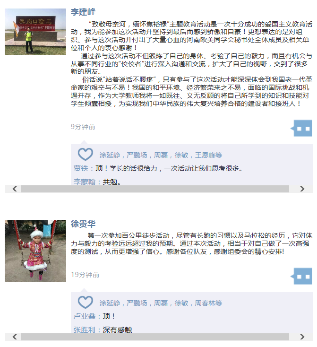Image resolution: width=317 pixels, height=347 pixels.
Task: Open commenter 张胜利's profile link
Action: coord(85,330)
